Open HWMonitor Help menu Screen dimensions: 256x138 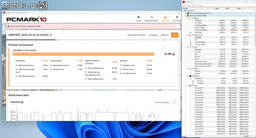[200, 5]
